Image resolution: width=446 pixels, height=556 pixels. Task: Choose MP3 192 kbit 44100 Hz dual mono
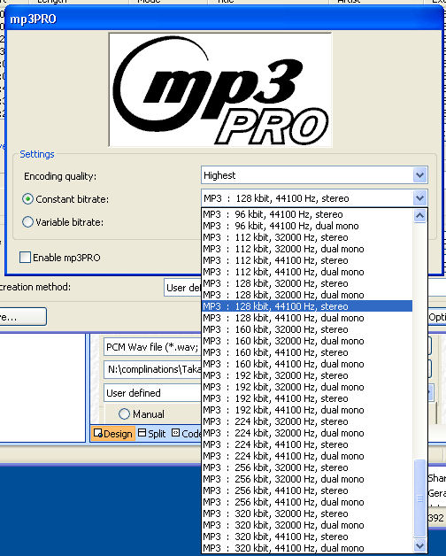coord(307,410)
